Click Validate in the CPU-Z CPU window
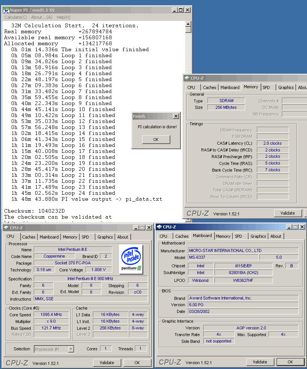The image size is (307, 369). point(107,363)
